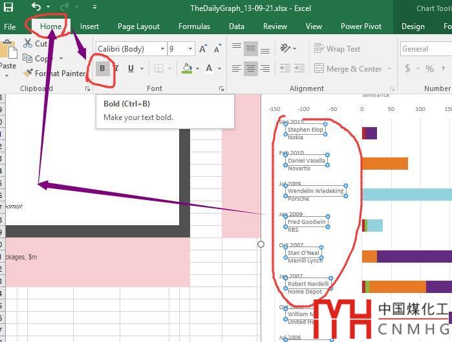Open the Undo history dropdown arrow
The image size is (452, 342).
point(48,6)
